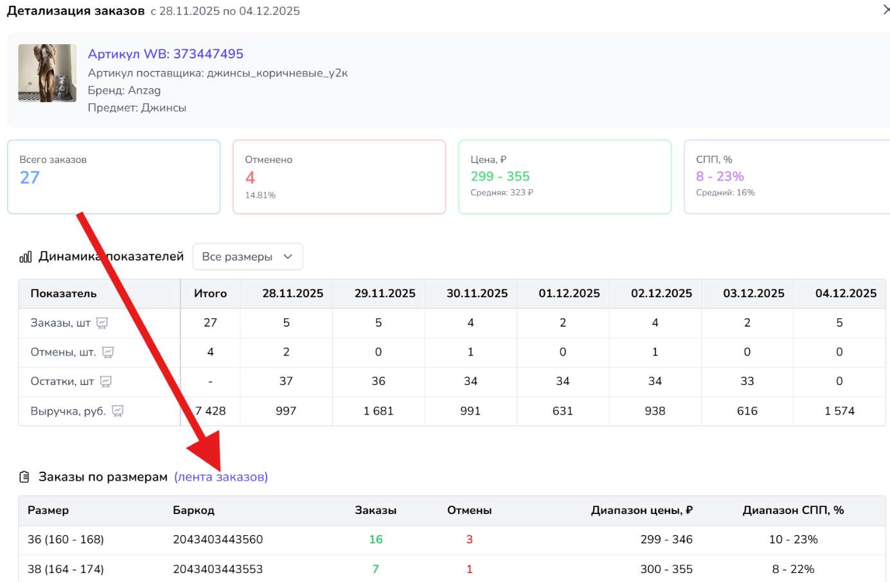Select the 36 (160 - 168) size row
This screenshot has width=890, height=582.
pyautogui.click(x=66, y=540)
